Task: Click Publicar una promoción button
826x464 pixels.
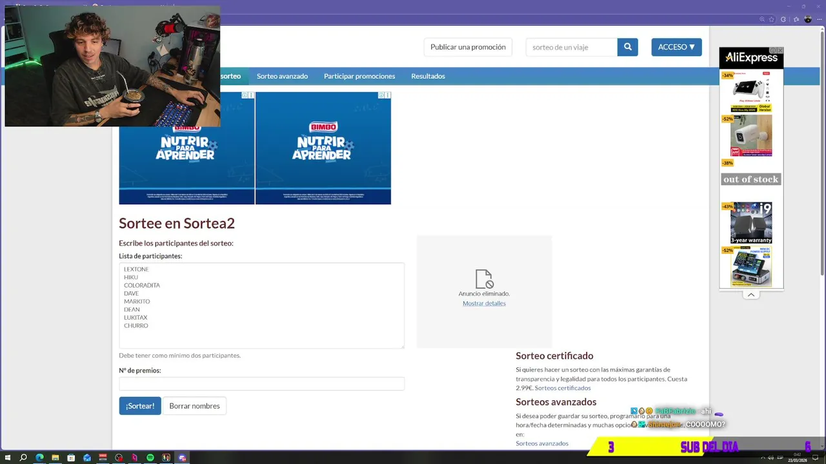Action: click(x=468, y=47)
